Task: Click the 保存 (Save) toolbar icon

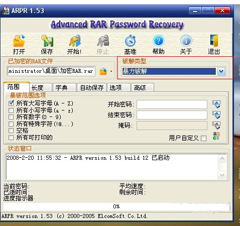Action: tap(47, 41)
